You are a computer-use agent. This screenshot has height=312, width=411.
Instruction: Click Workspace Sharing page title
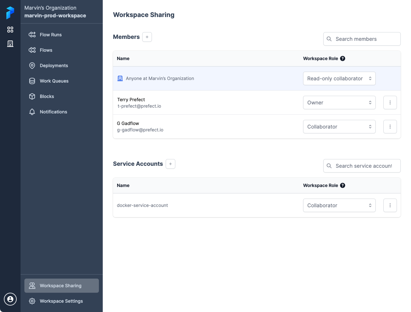point(144,15)
